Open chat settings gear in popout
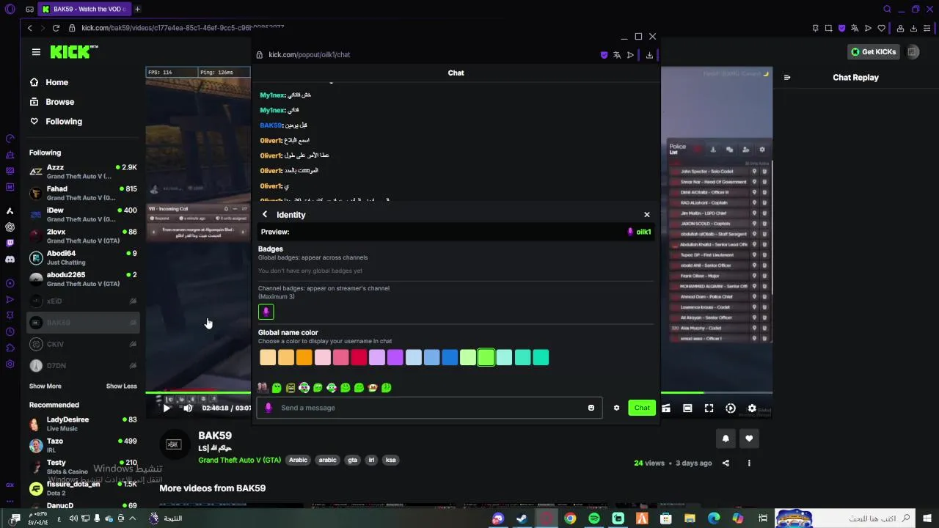The height and width of the screenshot is (528, 939). click(616, 408)
